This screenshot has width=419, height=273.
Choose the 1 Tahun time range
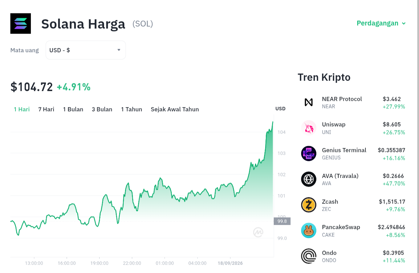132,109
